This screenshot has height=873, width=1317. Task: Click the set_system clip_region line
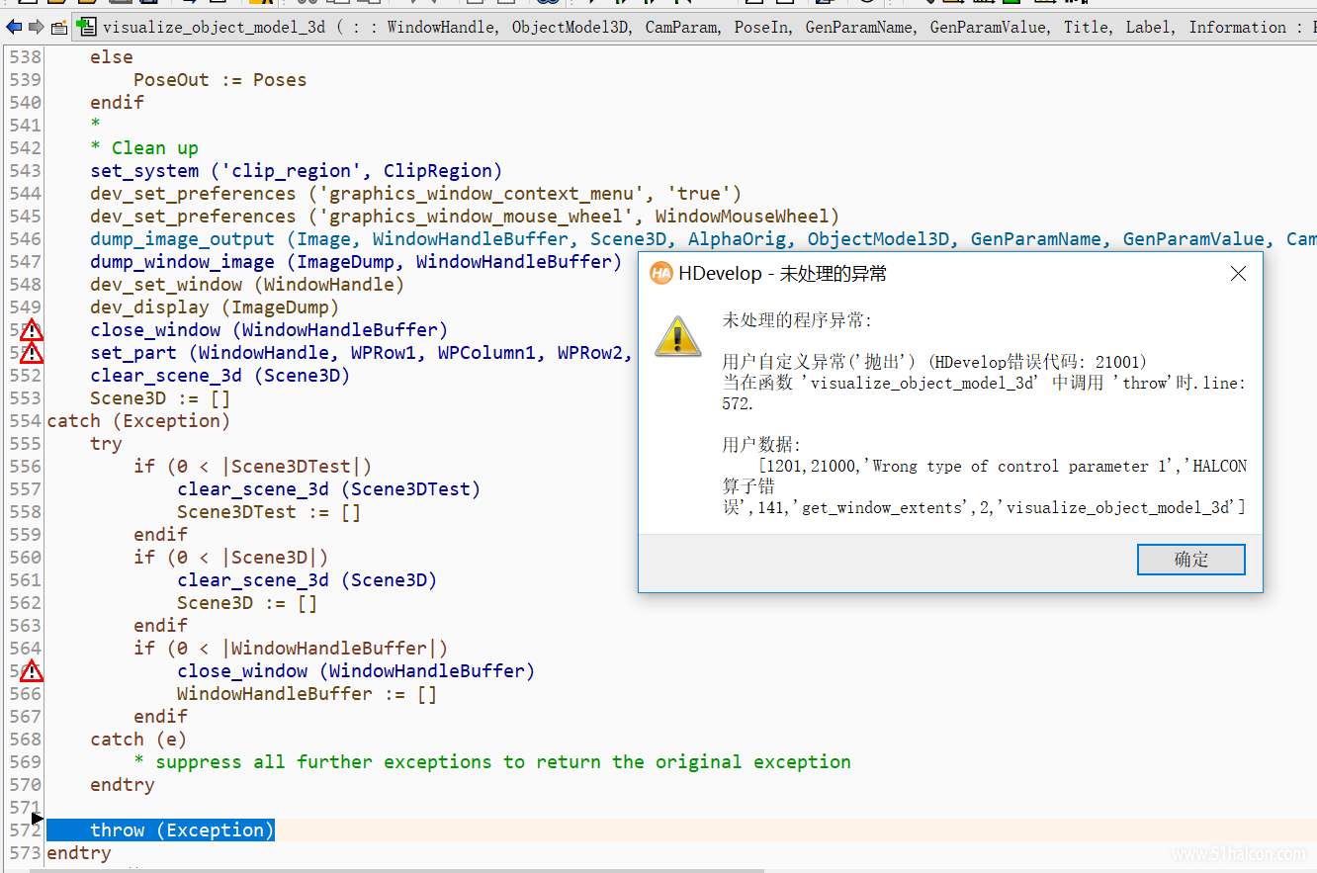click(x=297, y=171)
